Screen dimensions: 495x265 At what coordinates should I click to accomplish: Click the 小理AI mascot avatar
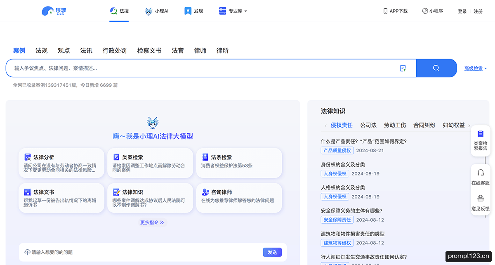(153, 123)
